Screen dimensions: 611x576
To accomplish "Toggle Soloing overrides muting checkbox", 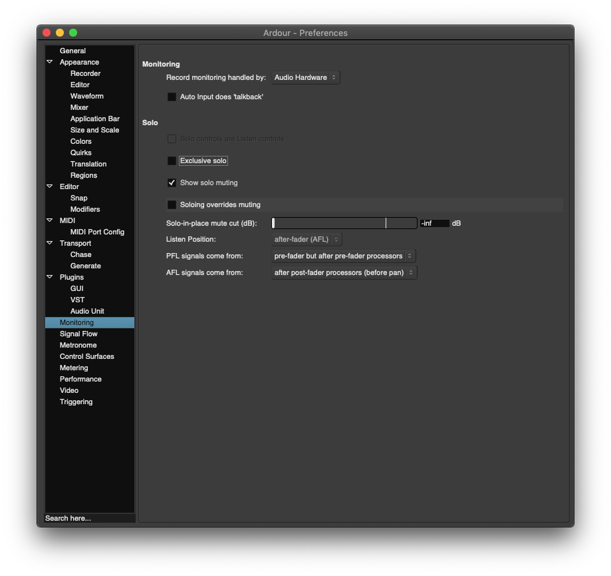I will 172,205.
